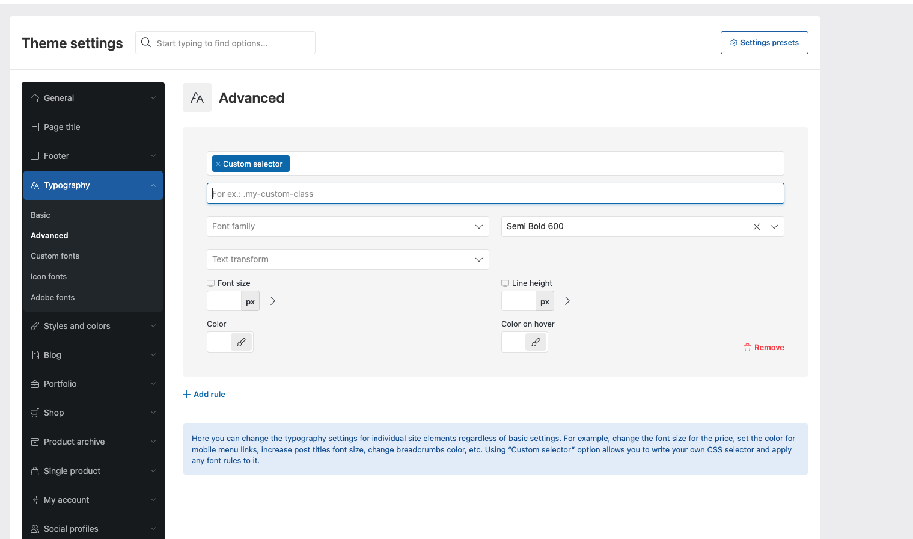Clear the Semi Bold 600 selection

pyautogui.click(x=757, y=227)
